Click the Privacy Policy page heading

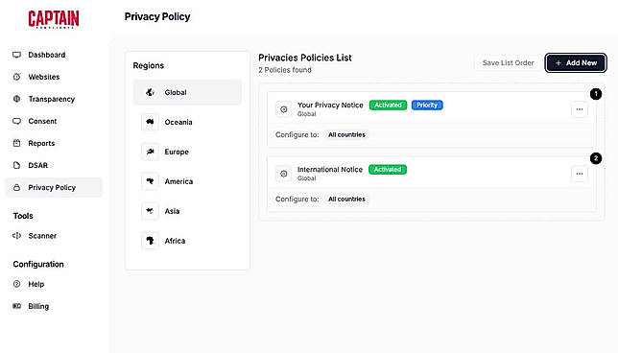pyautogui.click(x=157, y=16)
